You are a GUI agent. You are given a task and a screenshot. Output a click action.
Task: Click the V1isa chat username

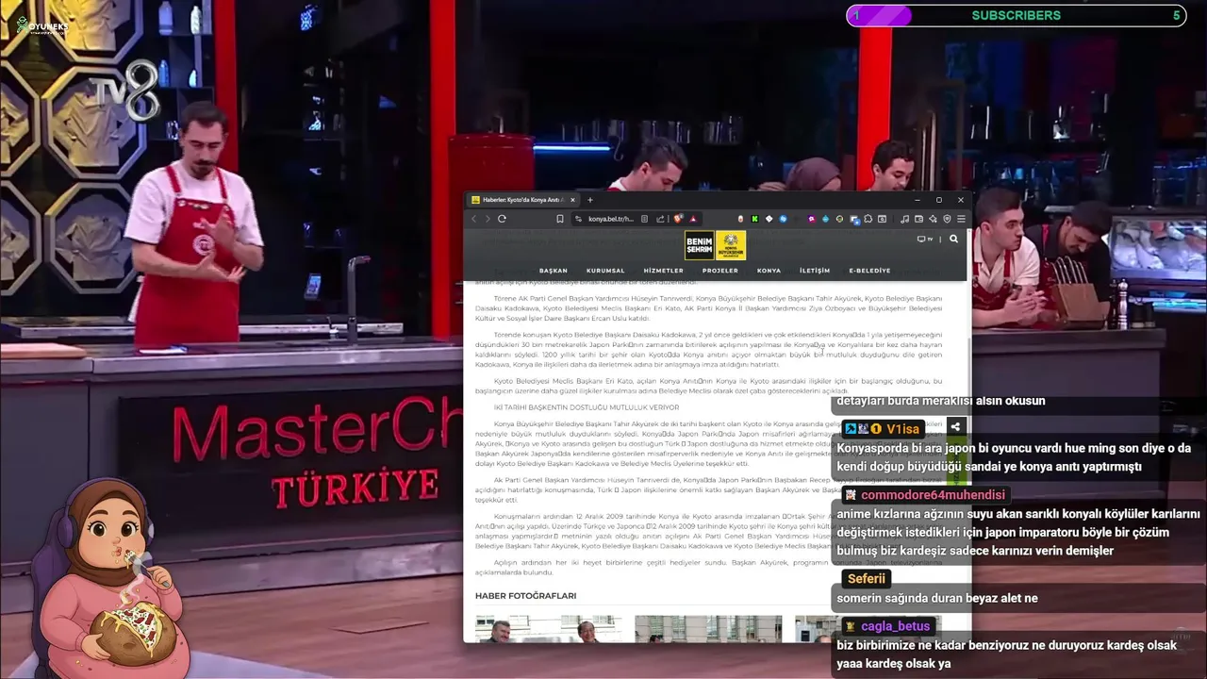[x=902, y=429]
